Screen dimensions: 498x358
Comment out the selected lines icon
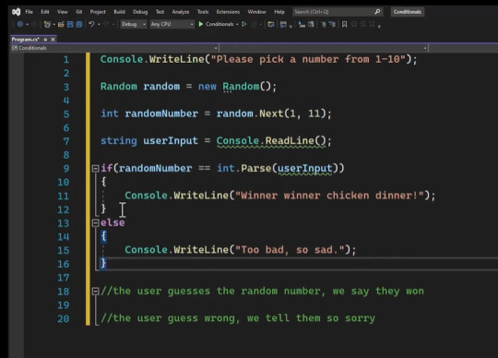tap(323, 24)
